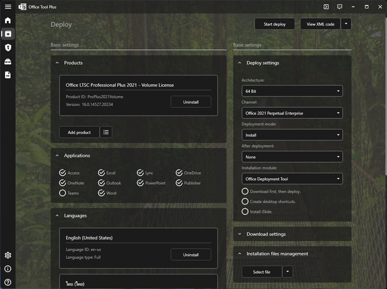Open the Installation module dropdown
Viewport: 387px width, 289px height.
(292, 179)
